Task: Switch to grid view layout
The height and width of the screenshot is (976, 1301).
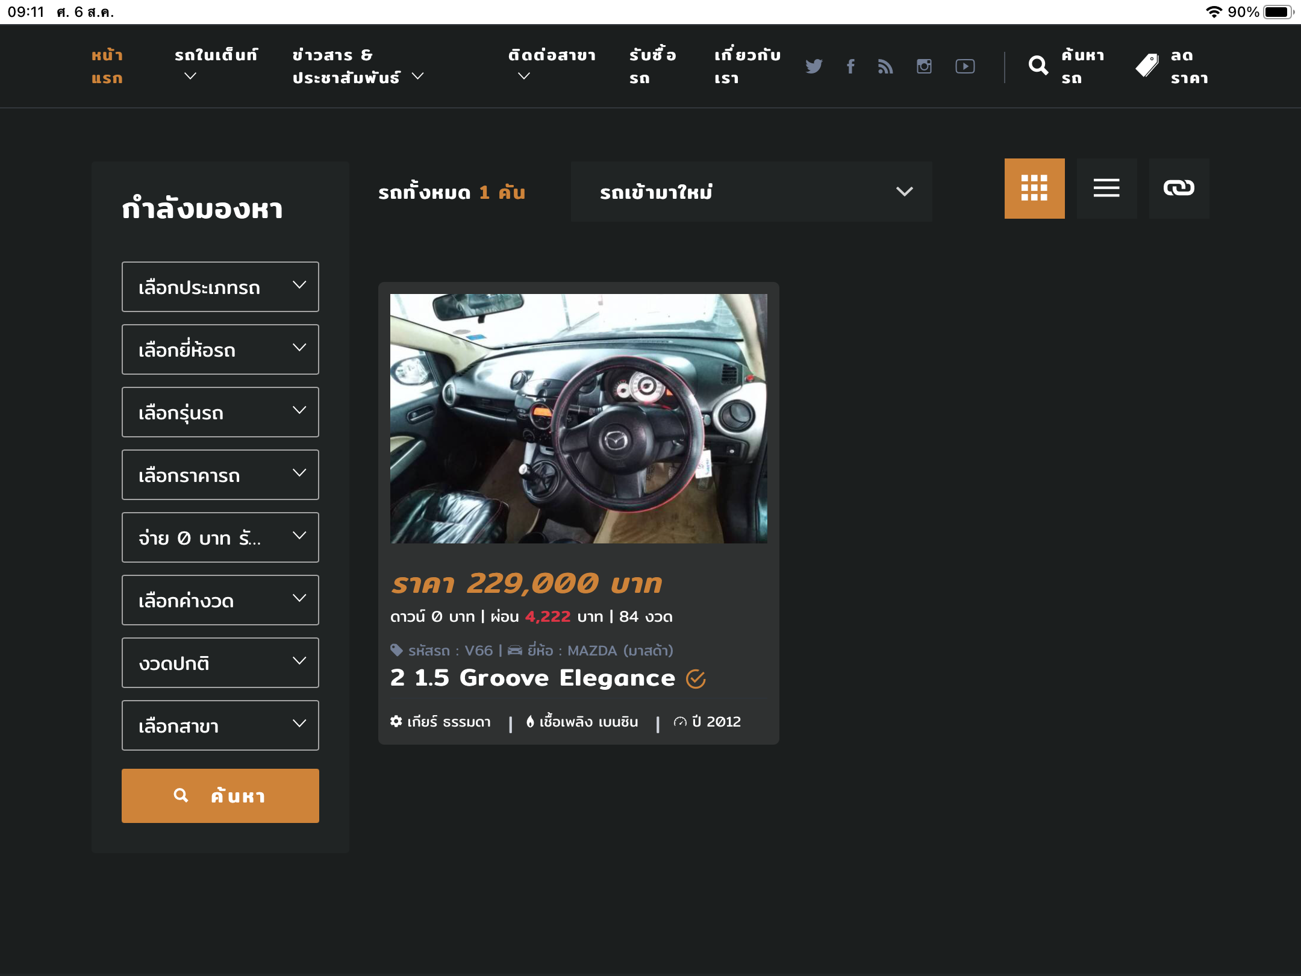Action: [1034, 189]
